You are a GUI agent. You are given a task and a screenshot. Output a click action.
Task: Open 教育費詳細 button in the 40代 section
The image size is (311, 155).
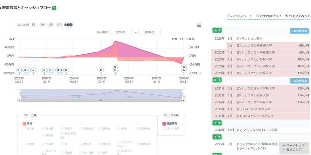pos(299,81)
